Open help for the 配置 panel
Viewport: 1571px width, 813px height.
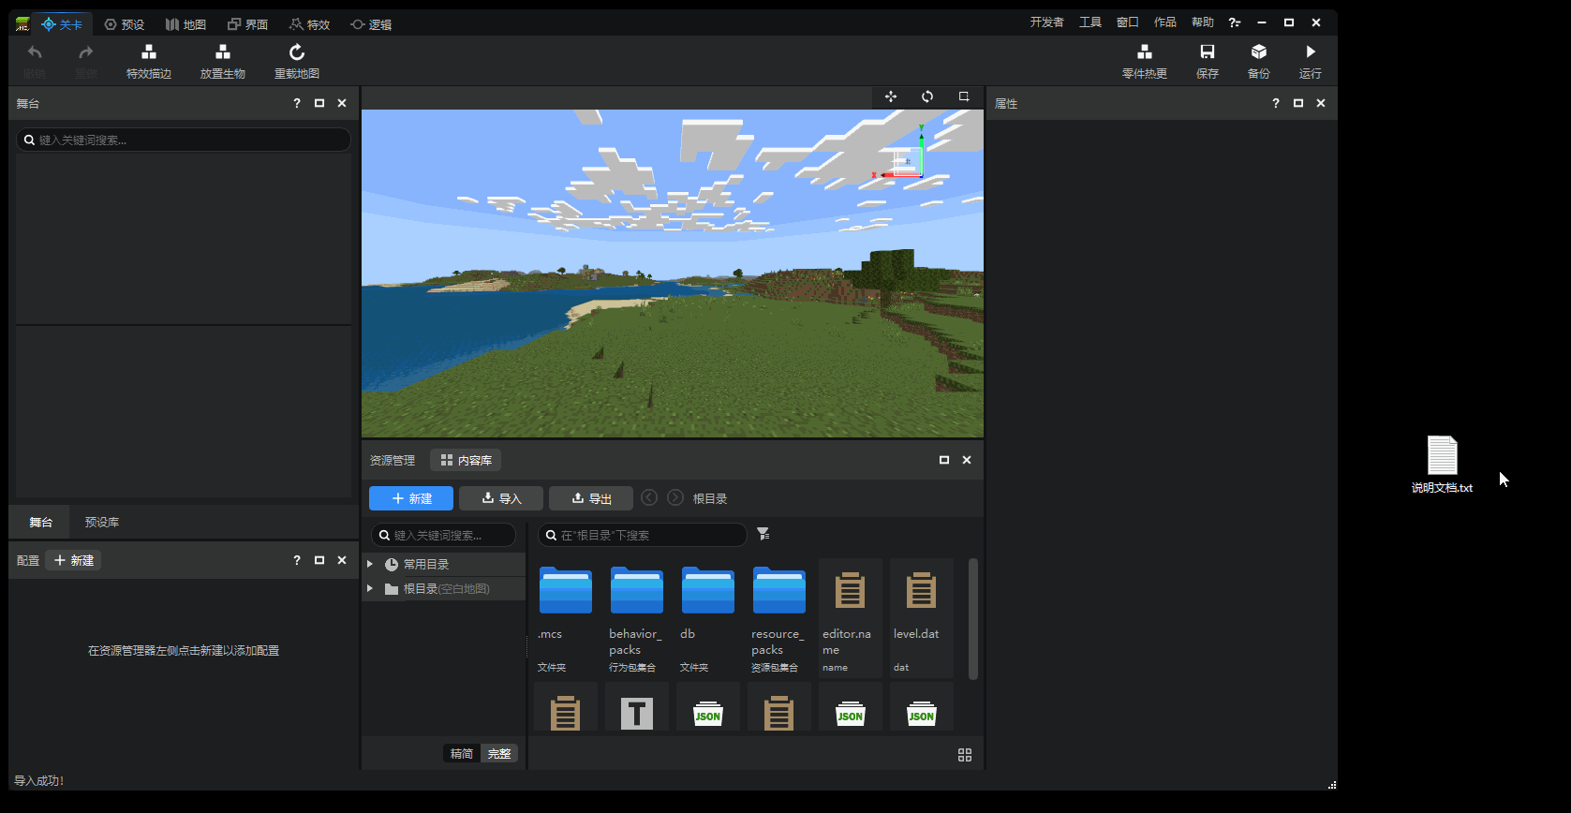[x=297, y=560]
